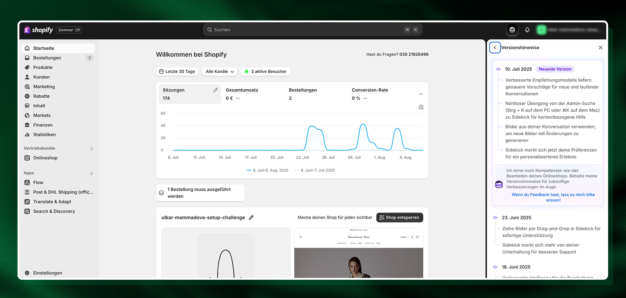This screenshot has width=626, height=298.
Task: Select the Sitzungen metric card
Action: tap(190, 94)
